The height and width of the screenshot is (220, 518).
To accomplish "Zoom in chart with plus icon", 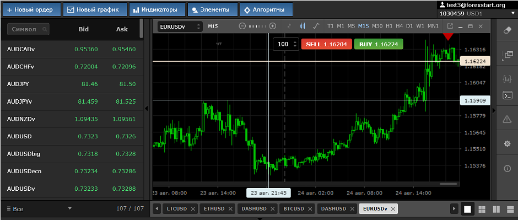I will (x=273, y=26).
